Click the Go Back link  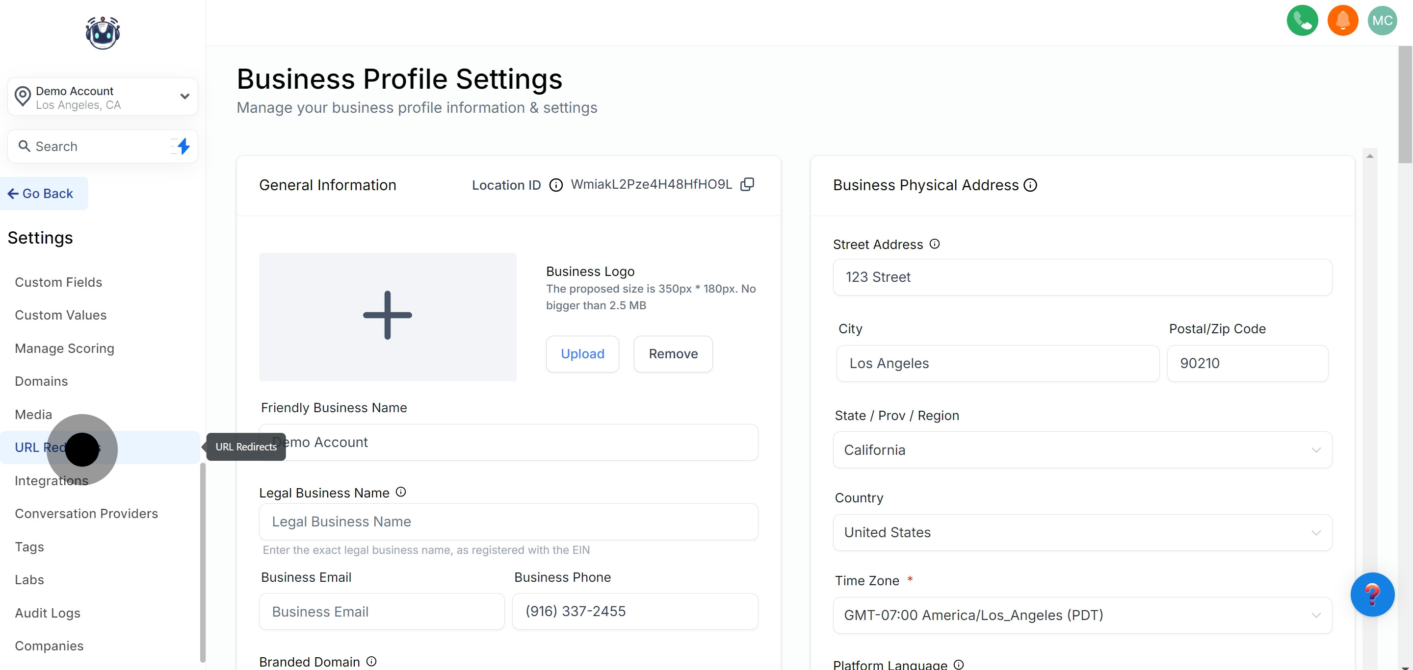coord(41,194)
